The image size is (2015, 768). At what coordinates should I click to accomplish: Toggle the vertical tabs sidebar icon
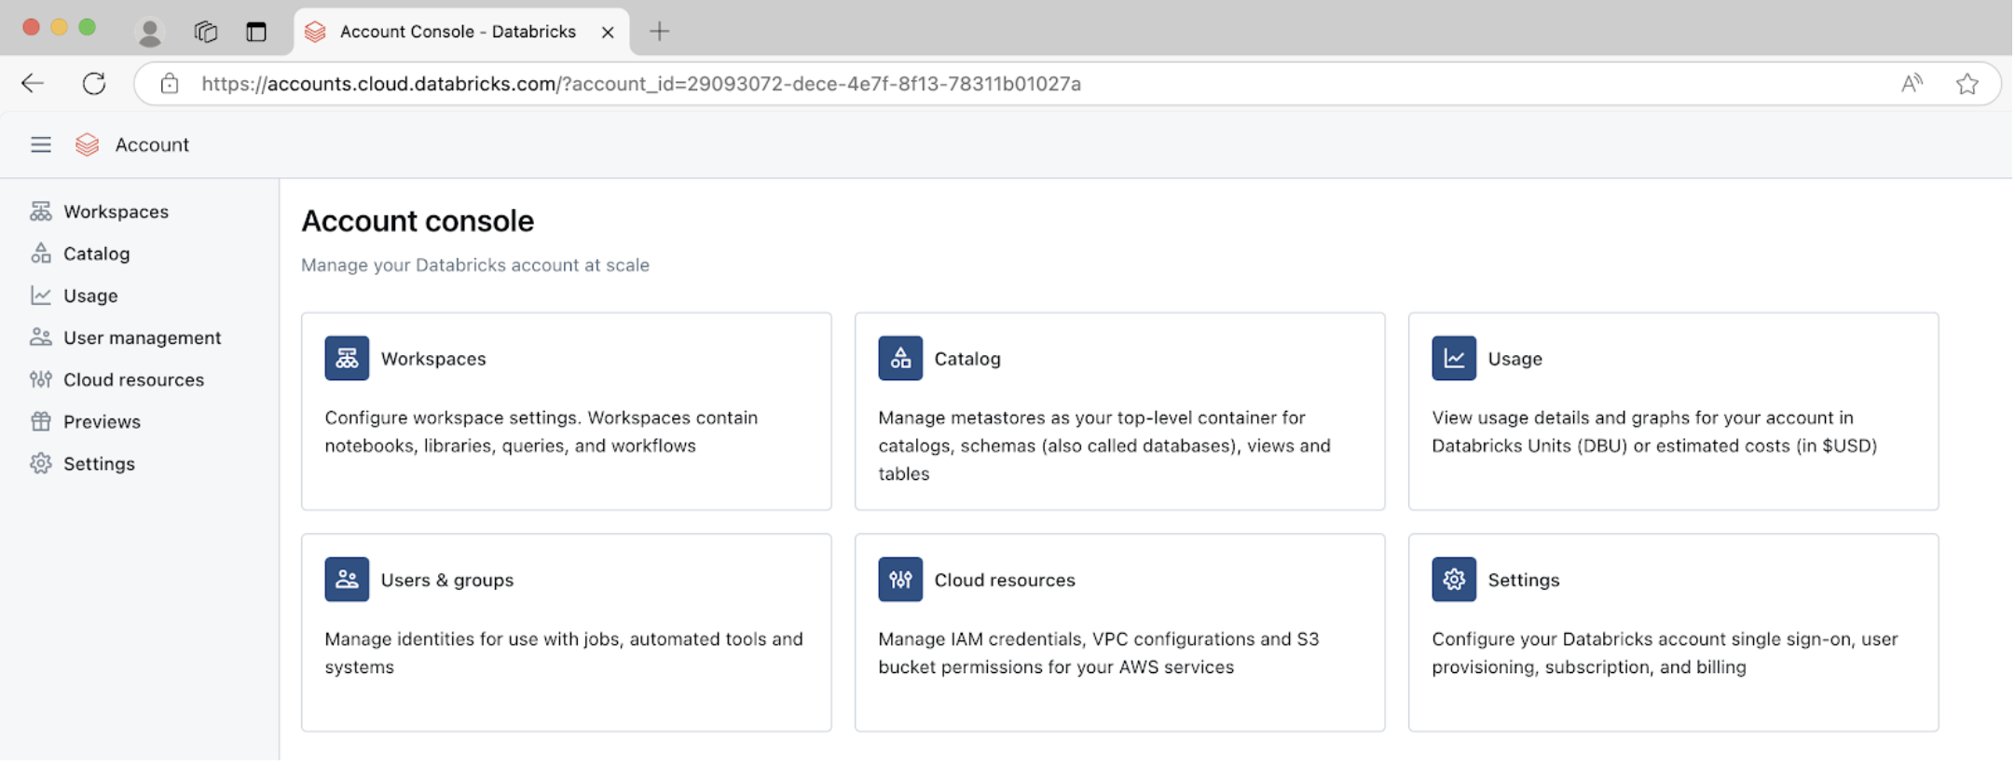click(256, 32)
